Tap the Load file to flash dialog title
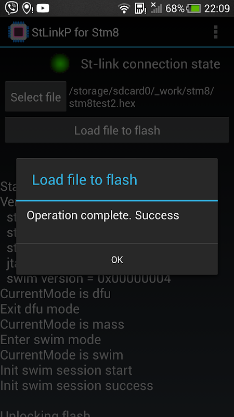This screenshot has height=417, width=234. coord(85,180)
